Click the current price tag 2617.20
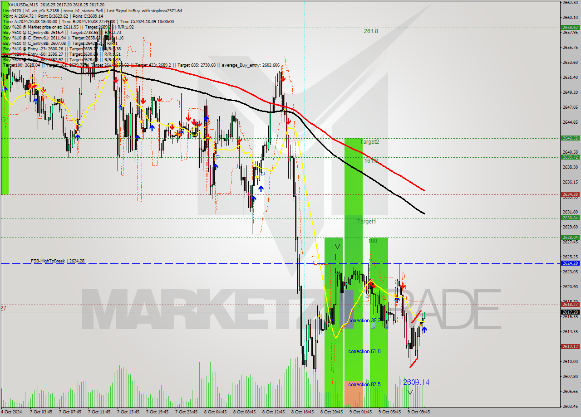 tap(570, 312)
